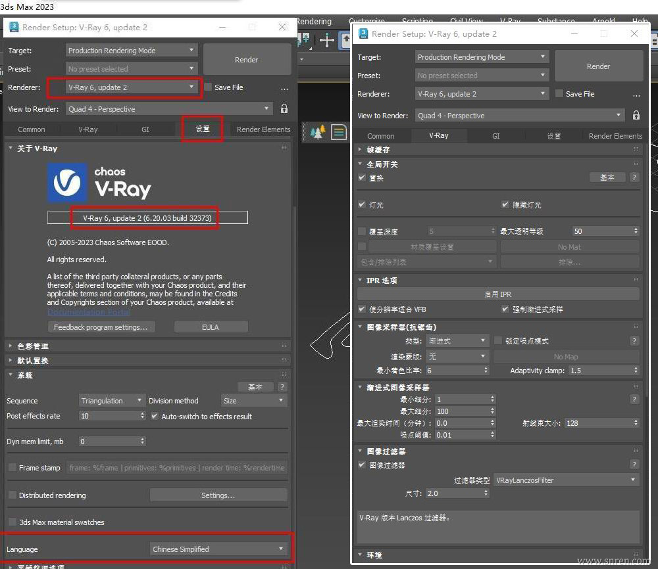Toggle Auto-switch to effects result
Image resolution: width=658 pixels, height=569 pixels.
tap(155, 417)
